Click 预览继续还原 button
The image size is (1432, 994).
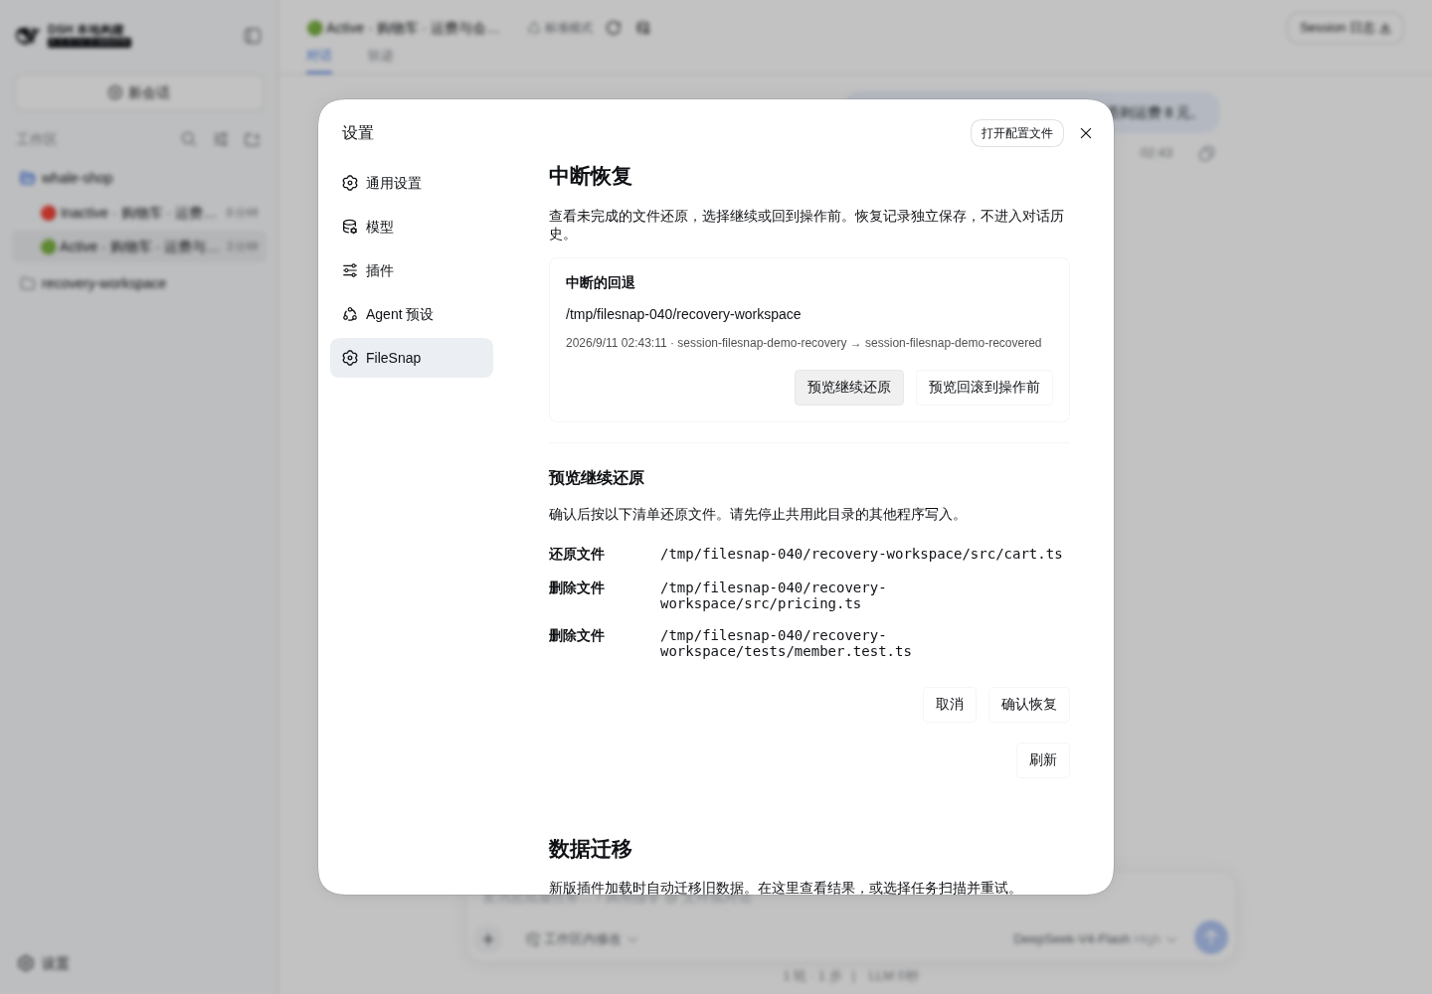849,388
